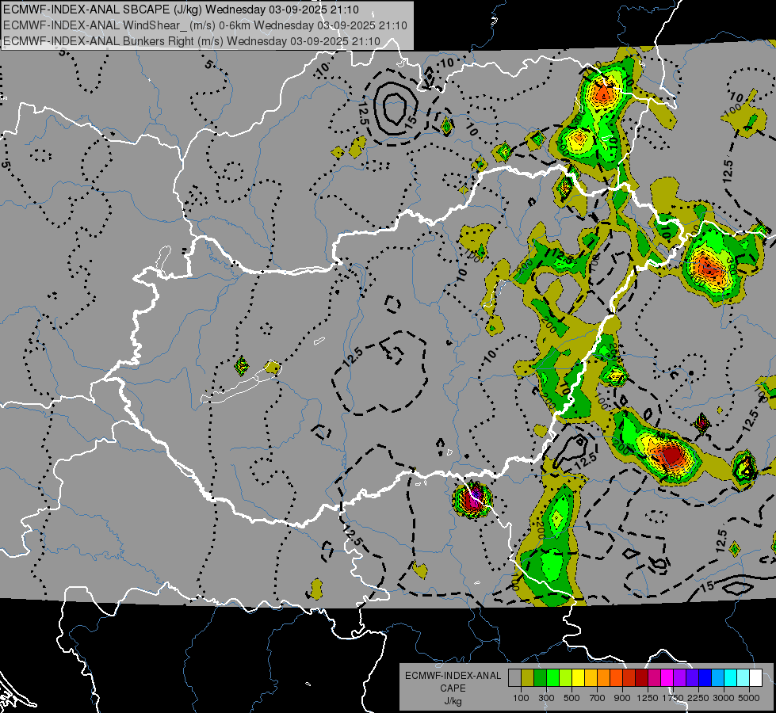Click the 'ECMWF-INDEX-ANAL' label in the legend box
The height and width of the screenshot is (713, 776).
tap(453, 676)
